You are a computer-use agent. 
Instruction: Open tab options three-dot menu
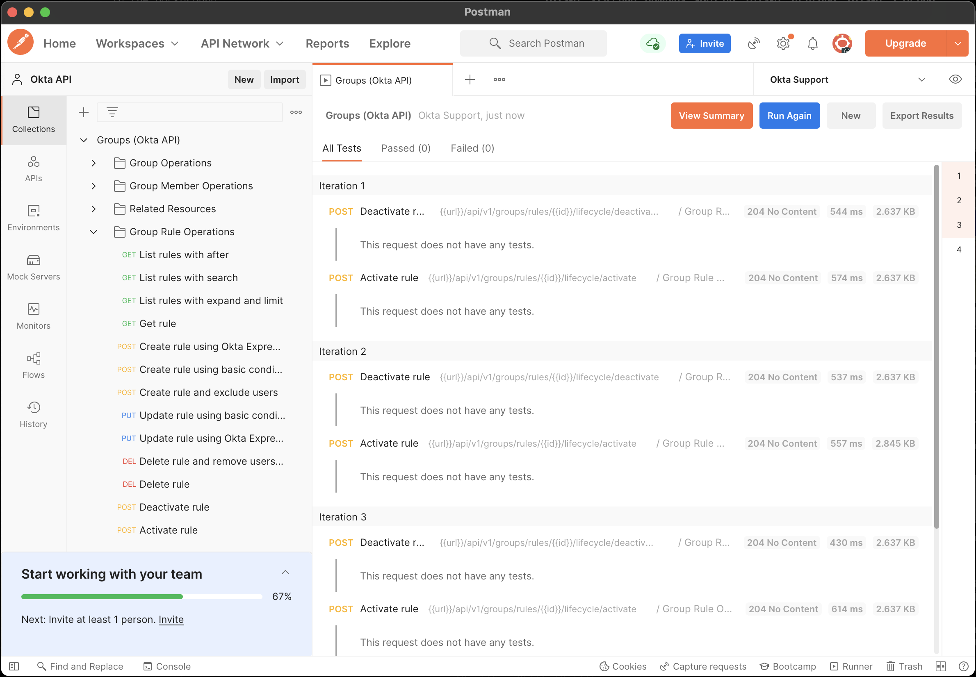click(499, 80)
